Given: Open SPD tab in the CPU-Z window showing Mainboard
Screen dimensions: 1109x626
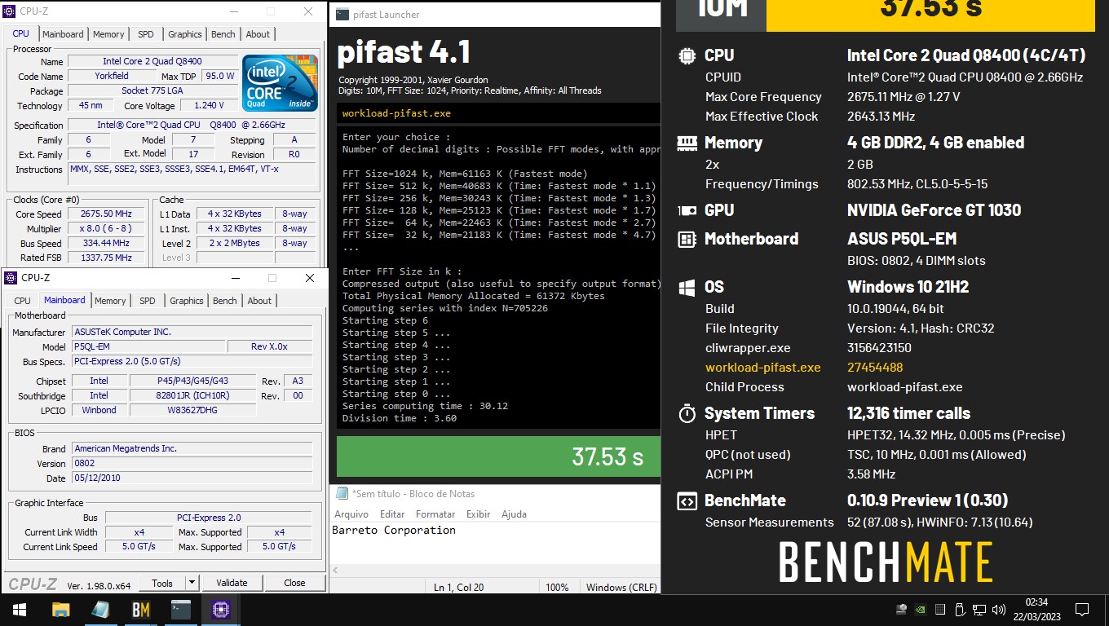Looking at the screenshot, I should click(147, 301).
